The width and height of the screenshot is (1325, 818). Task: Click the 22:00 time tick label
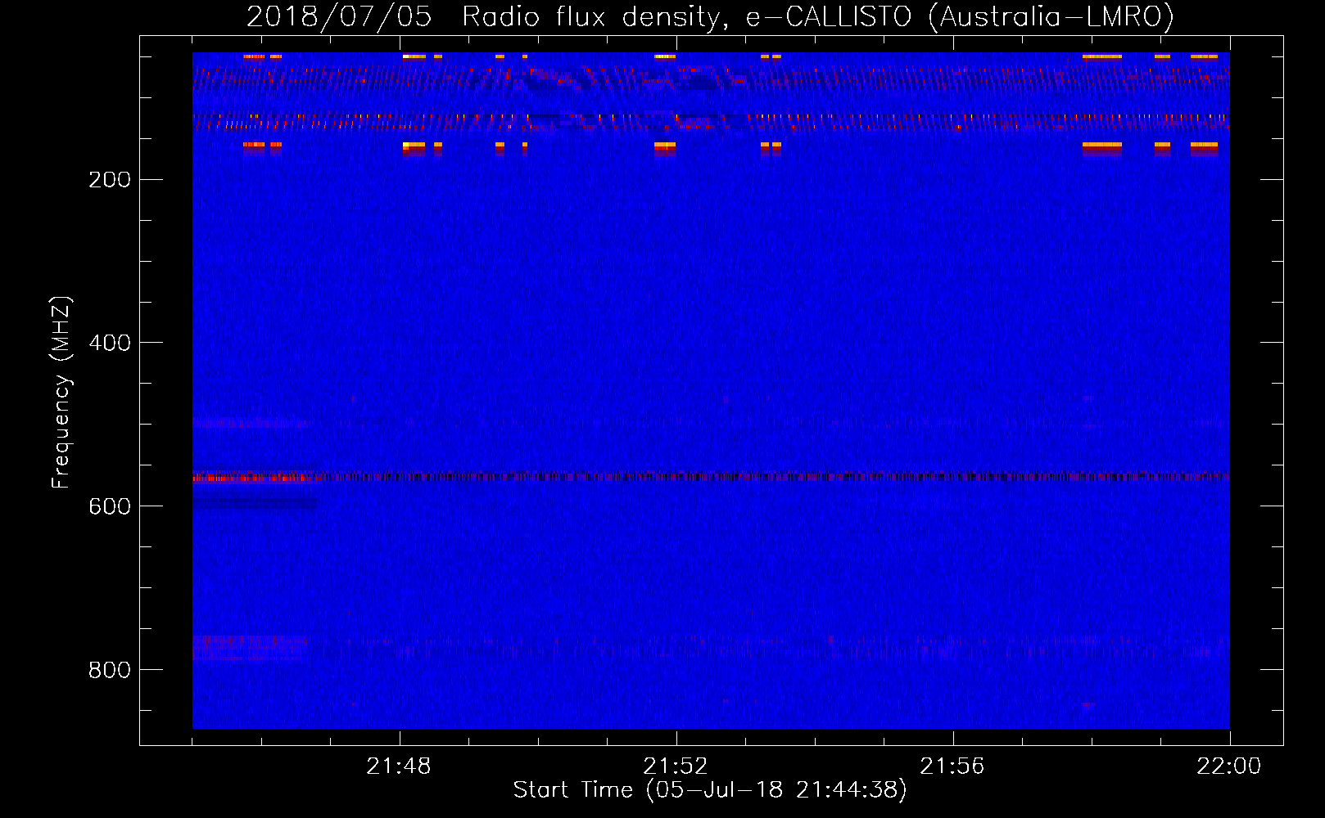pos(1229,766)
